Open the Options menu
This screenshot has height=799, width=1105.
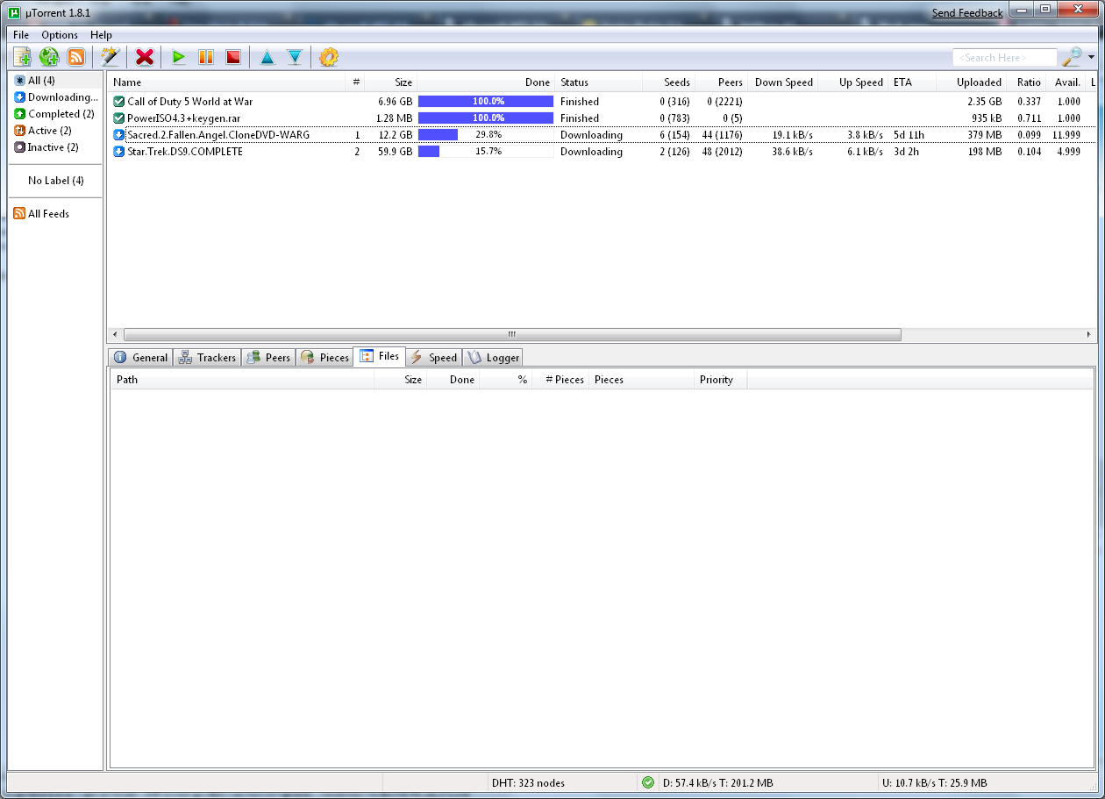(x=60, y=35)
